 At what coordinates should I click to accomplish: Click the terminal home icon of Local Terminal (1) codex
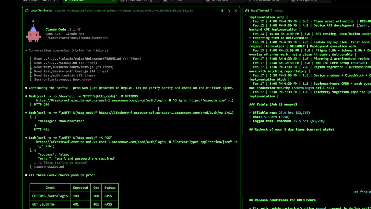pyautogui.click(x=247, y=10)
